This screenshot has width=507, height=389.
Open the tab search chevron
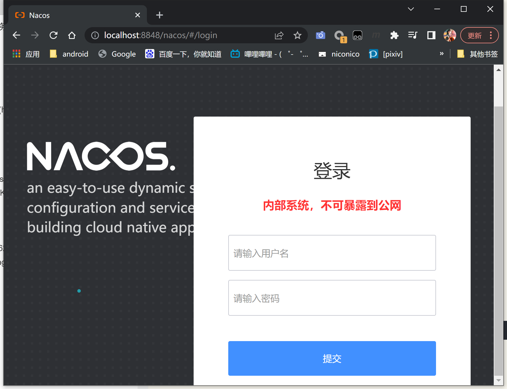[x=411, y=9]
